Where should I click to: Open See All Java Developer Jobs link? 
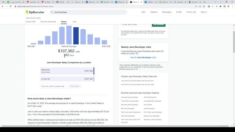point(143,58)
